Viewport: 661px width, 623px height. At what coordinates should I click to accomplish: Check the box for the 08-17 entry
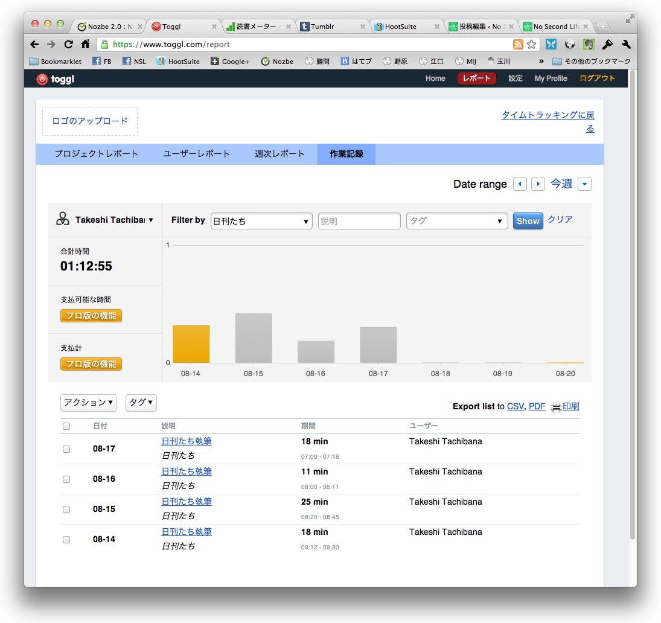pyautogui.click(x=66, y=449)
